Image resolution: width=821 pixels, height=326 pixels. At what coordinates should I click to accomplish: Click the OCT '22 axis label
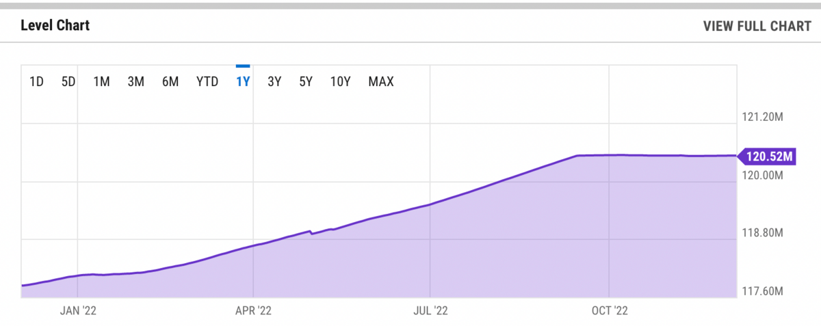pos(609,311)
